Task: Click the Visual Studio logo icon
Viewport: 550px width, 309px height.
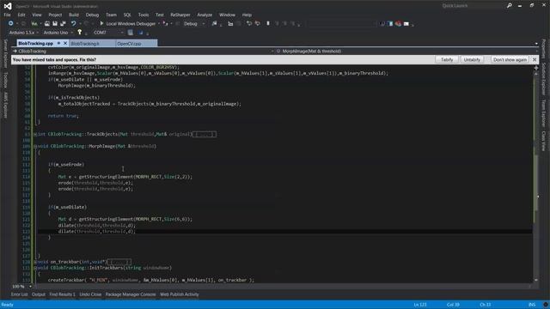Action: [8, 6]
